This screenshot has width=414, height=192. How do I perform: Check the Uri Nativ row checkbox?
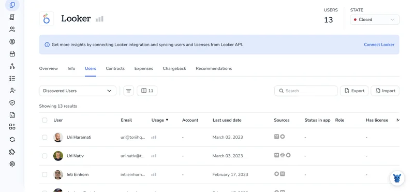(45, 156)
